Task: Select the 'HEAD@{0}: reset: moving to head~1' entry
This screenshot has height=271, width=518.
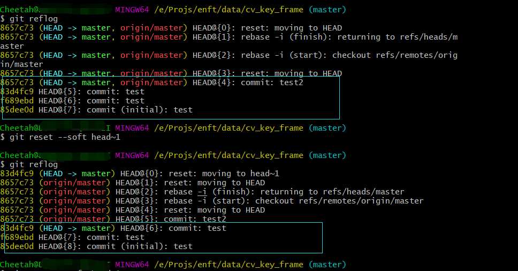Action: tap(140, 174)
